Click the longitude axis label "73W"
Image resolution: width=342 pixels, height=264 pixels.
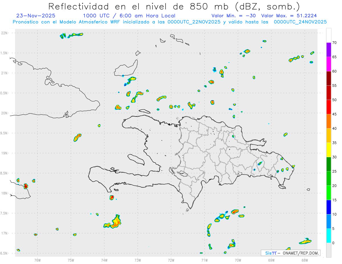pos(138,260)
